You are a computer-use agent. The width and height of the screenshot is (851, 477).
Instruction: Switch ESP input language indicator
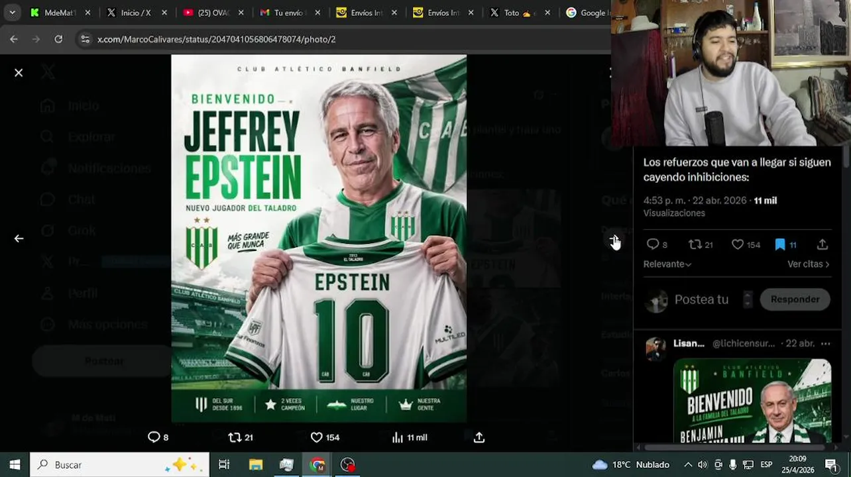pos(766,464)
